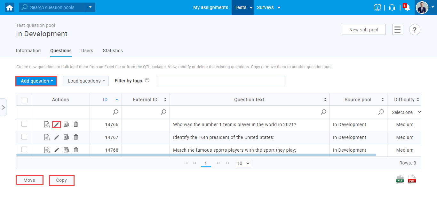Select checkbox for question 14766
Screen dimensions: 437x200
tap(24, 124)
